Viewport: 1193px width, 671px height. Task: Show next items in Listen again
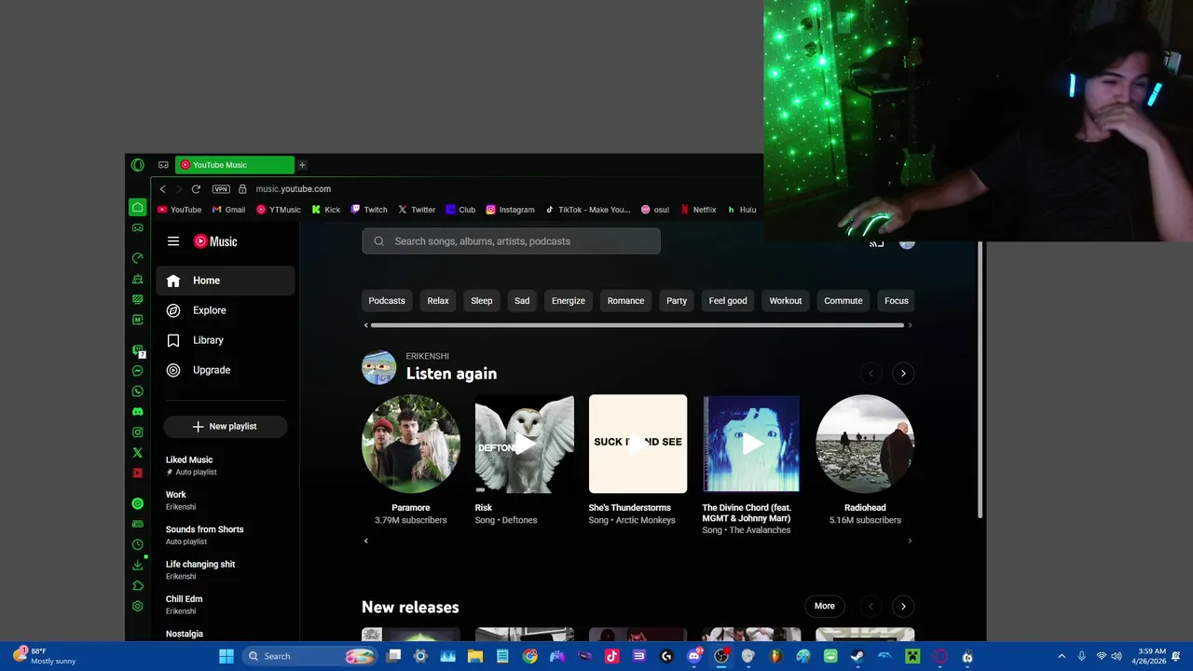[x=903, y=374]
